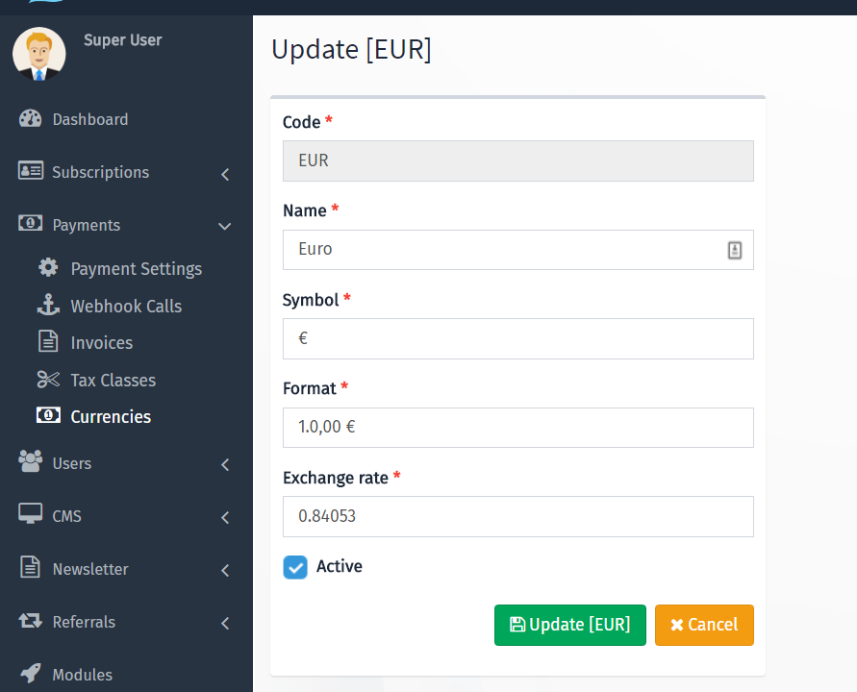The height and width of the screenshot is (692, 857).
Task: Click the Update [EUR] page heading
Action: coord(351,50)
